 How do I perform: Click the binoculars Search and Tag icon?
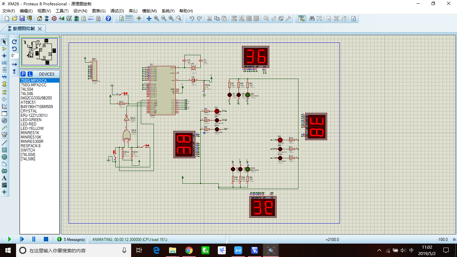pos(312,18)
